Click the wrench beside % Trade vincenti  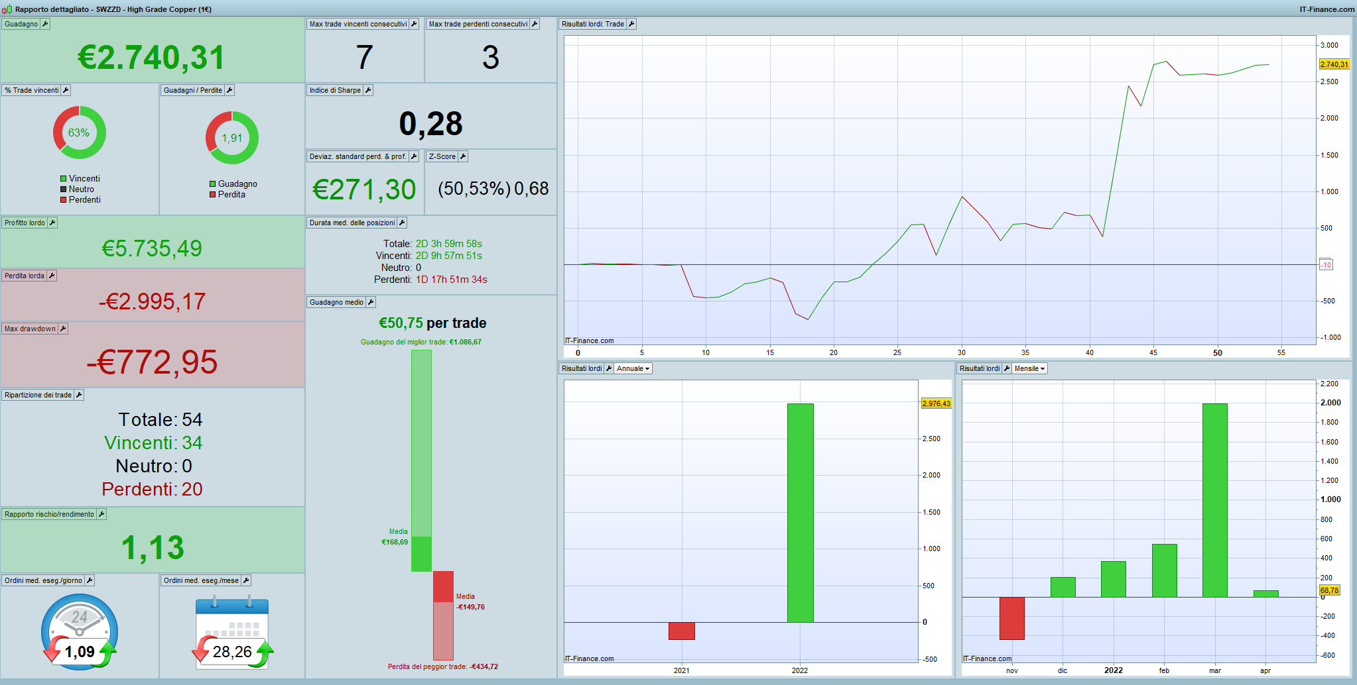66,90
